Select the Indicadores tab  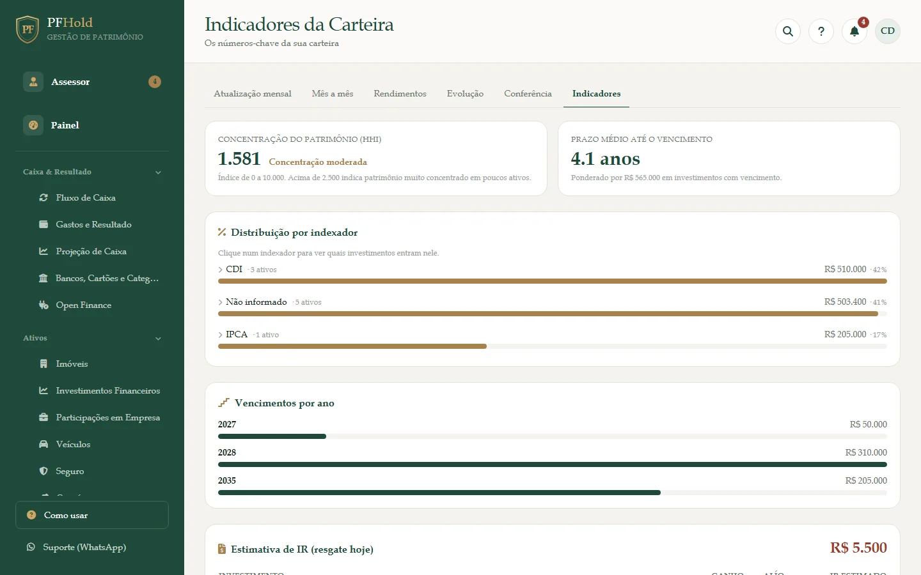point(596,94)
